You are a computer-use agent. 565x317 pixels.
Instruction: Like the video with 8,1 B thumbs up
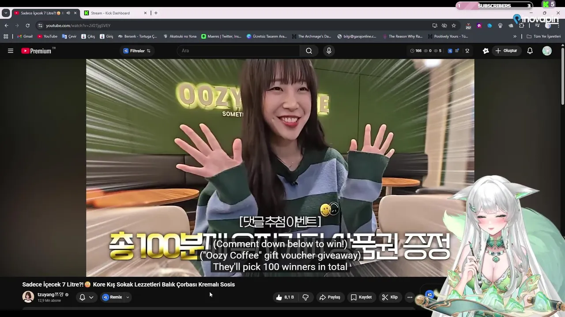(285, 297)
